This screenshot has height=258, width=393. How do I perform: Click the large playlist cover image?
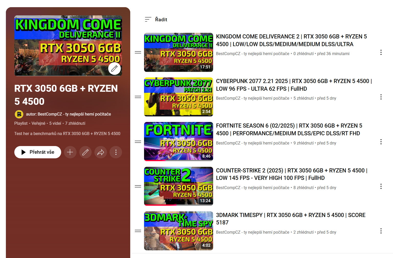(68, 46)
